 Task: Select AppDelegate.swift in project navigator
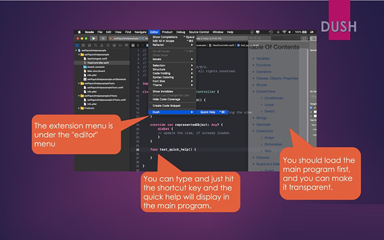(97, 59)
